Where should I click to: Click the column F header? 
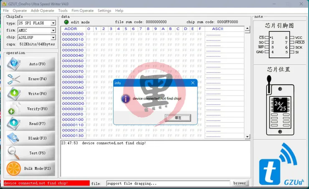200,29
